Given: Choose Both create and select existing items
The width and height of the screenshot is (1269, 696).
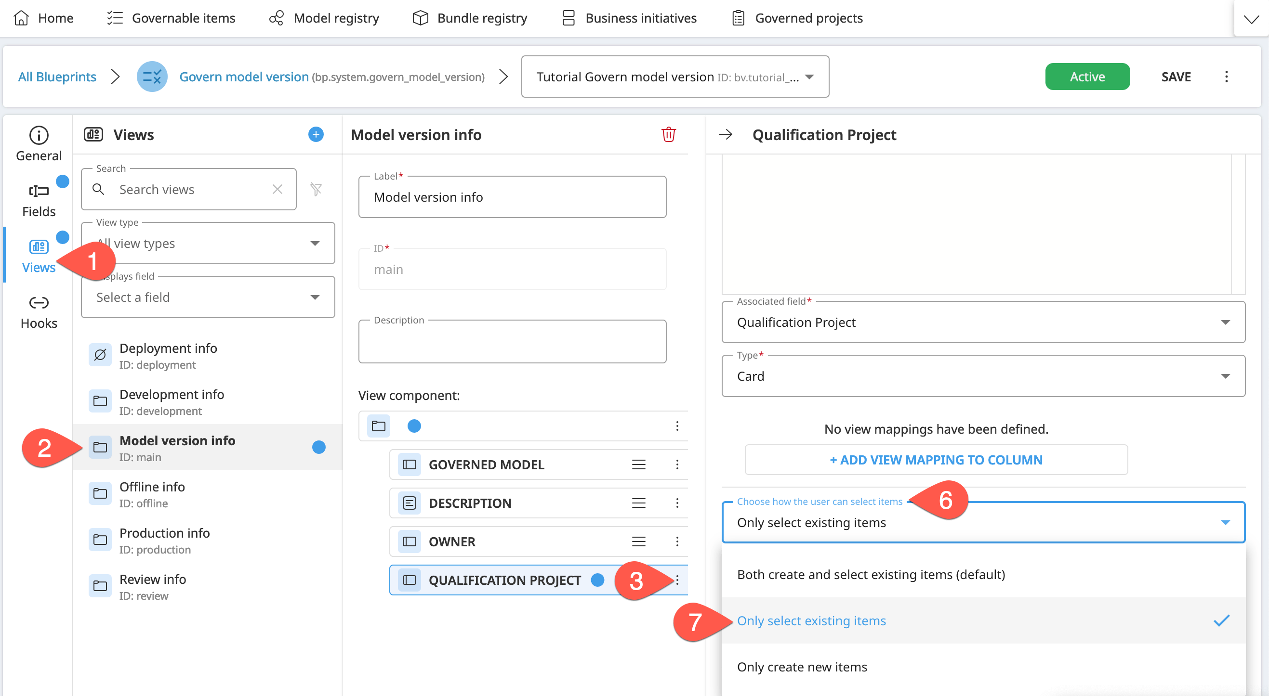Looking at the screenshot, I should (x=983, y=574).
